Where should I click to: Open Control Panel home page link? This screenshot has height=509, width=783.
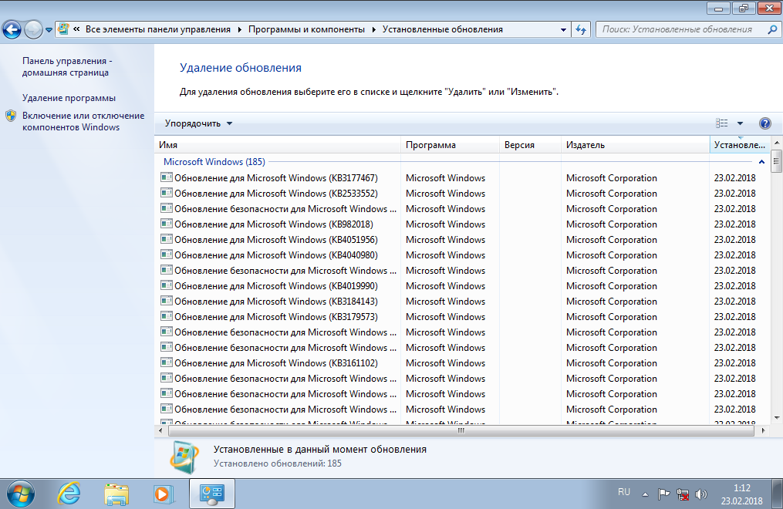(x=67, y=66)
